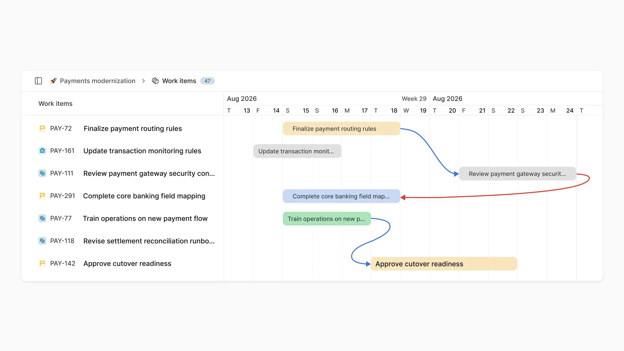624x351 pixels.
Task: Click the task icon for PAY-77
Action: point(42,218)
